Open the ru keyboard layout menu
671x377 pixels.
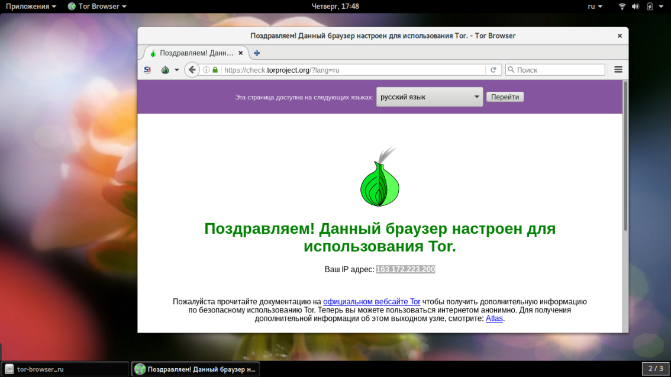click(x=595, y=7)
